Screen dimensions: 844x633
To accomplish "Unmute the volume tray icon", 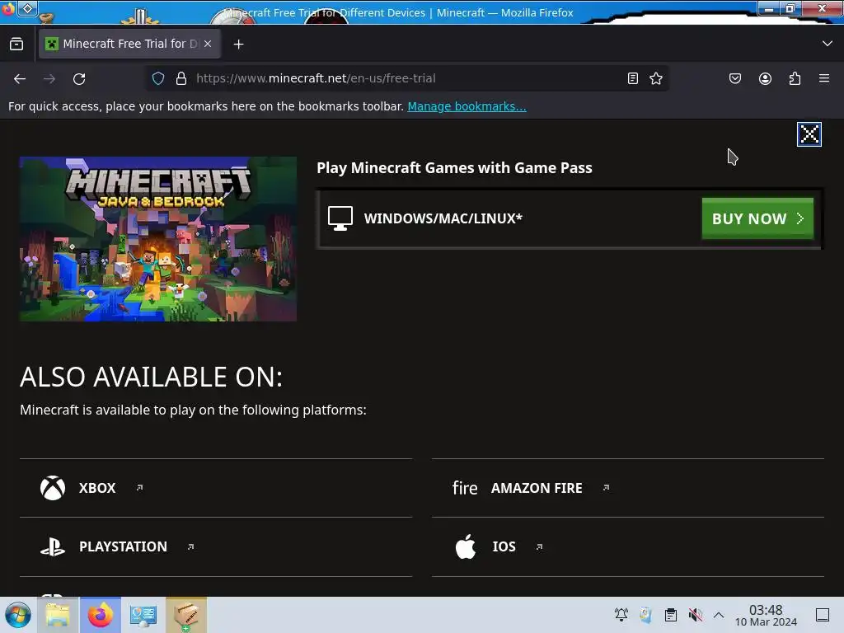I will (696, 615).
